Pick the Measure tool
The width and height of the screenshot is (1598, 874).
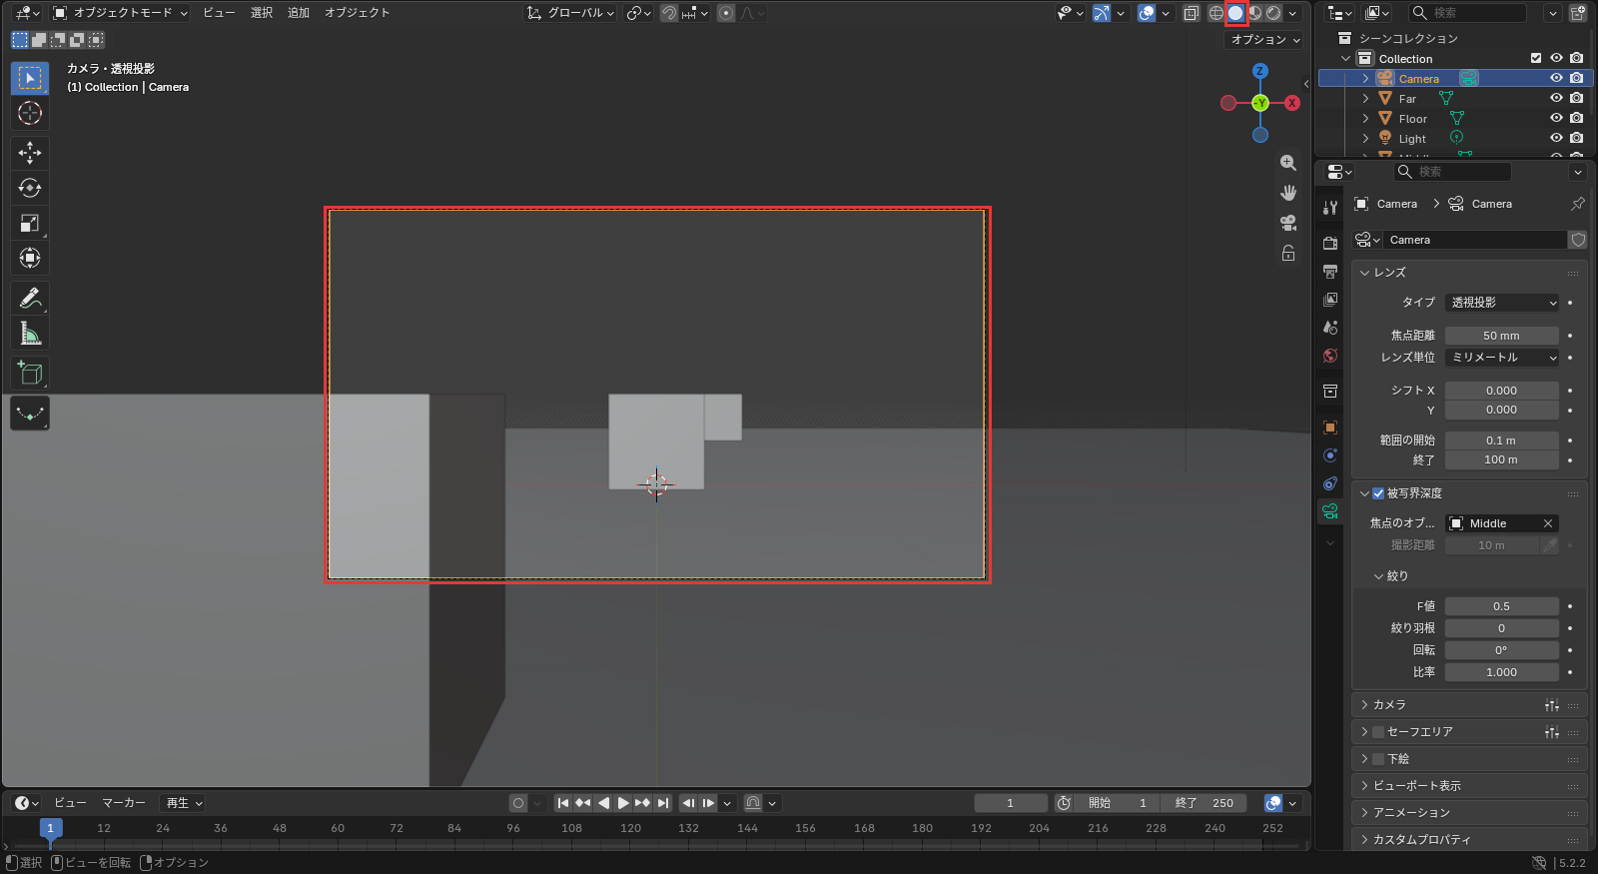(x=30, y=333)
